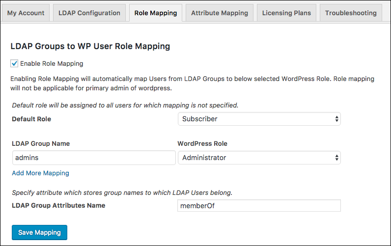Select the Role Mapping tab

(x=155, y=13)
